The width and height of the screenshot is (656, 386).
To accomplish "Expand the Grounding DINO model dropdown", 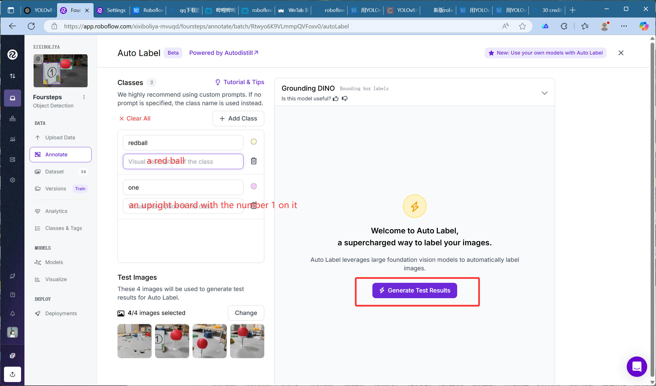I will [544, 93].
